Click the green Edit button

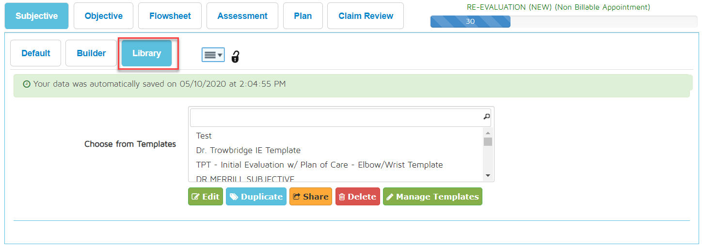205,197
